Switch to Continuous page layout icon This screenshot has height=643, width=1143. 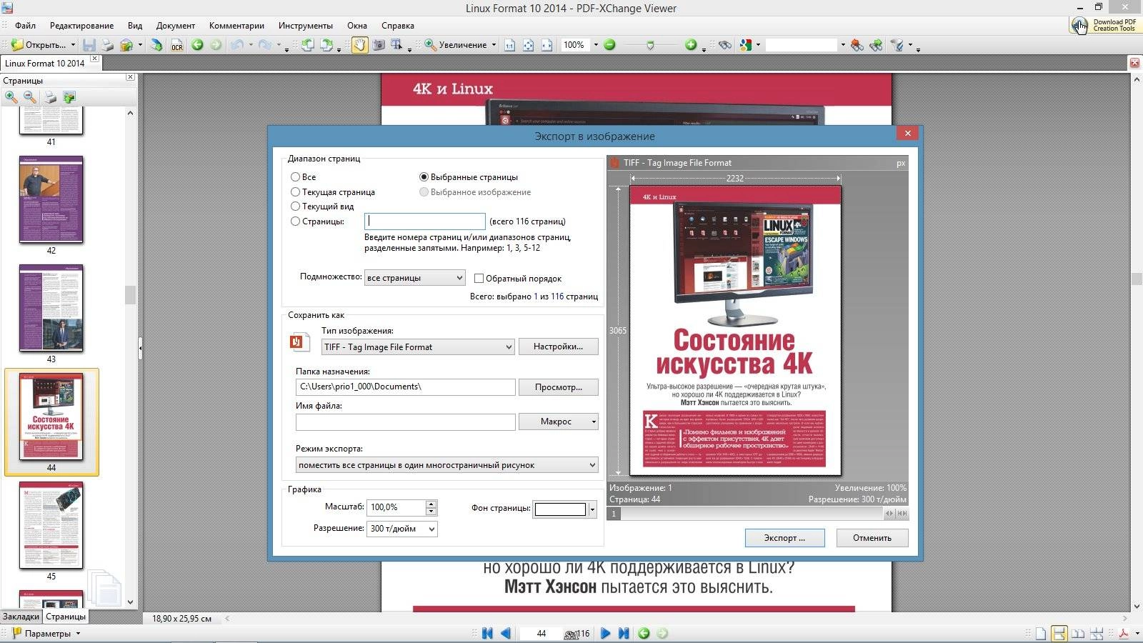[1059, 633]
